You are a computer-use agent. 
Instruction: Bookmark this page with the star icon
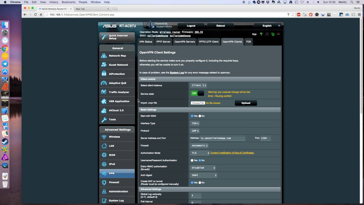(x=293, y=15)
